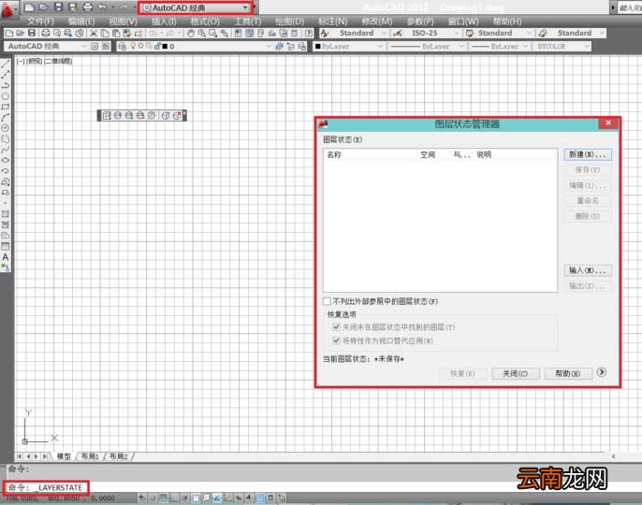Select the Table draw tool
The width and height of the screenshot is (642, 505).
6,246
